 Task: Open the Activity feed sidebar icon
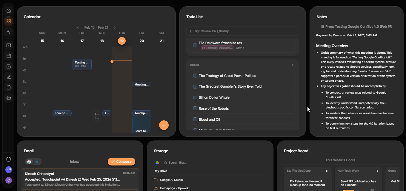pyautogui.click(x=8, y=32)
